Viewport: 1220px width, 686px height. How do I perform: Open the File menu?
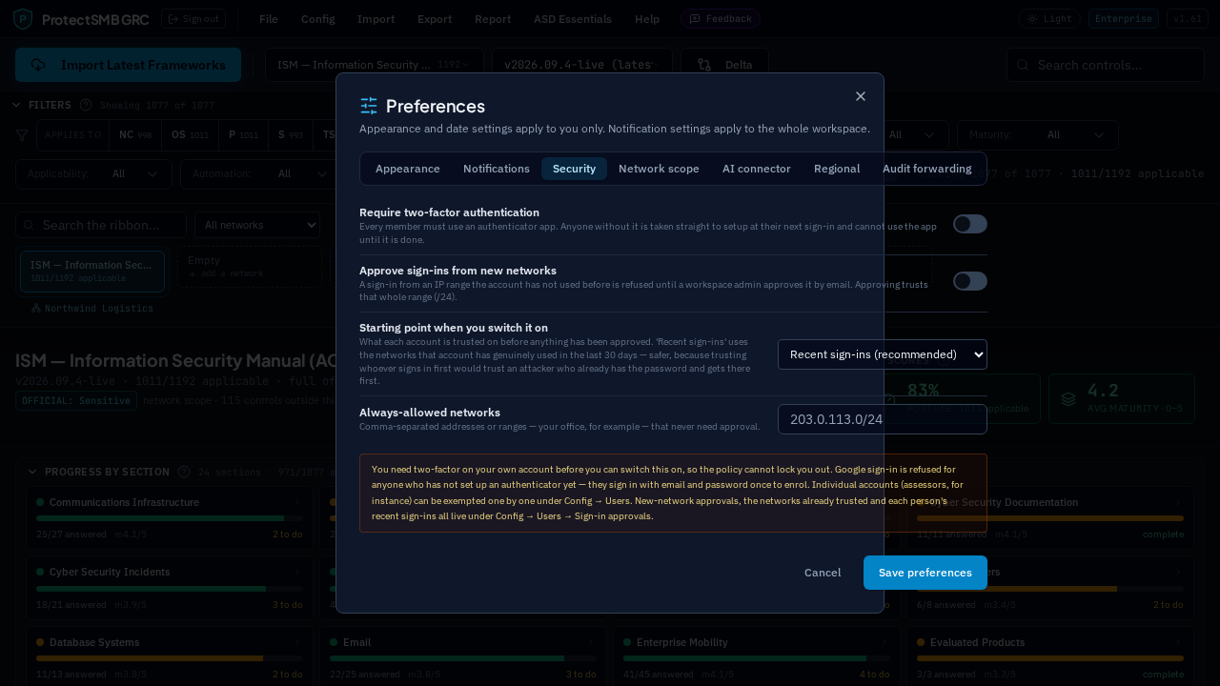click(x=269, y=19)
